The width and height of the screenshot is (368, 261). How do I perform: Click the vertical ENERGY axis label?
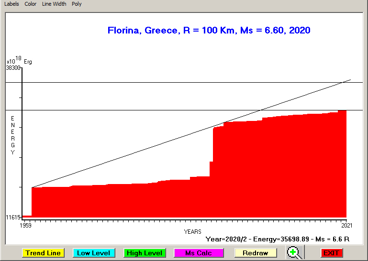(13, 135)
